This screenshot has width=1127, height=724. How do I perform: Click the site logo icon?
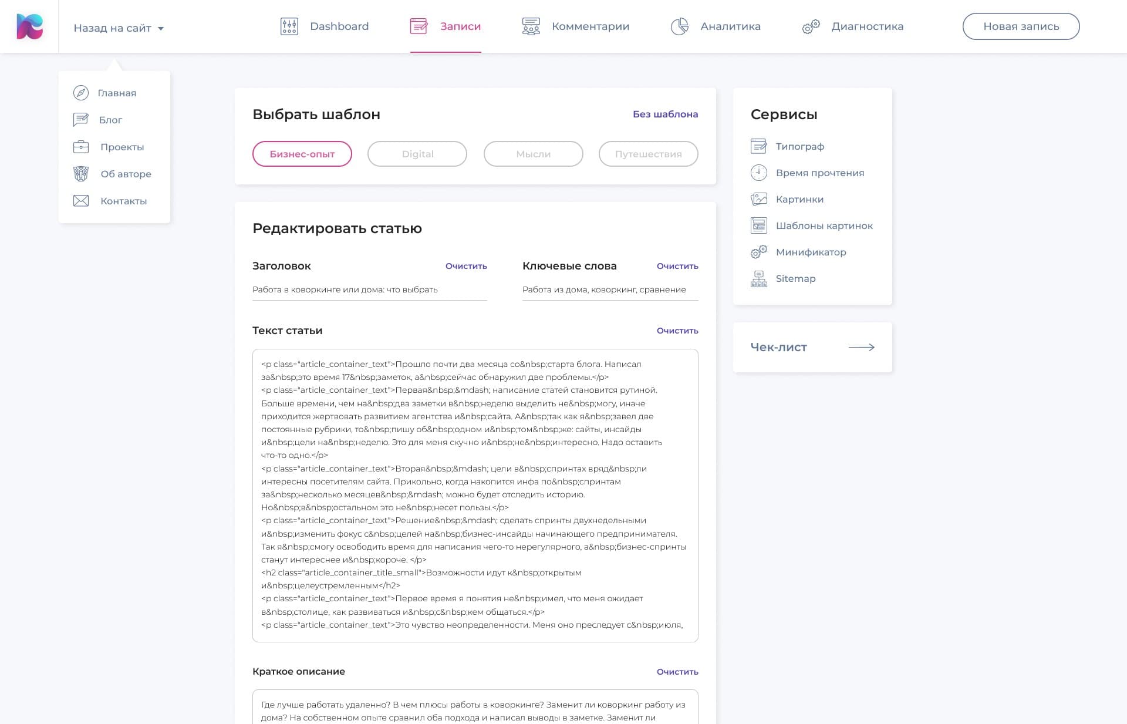click(x=29, y=26)
